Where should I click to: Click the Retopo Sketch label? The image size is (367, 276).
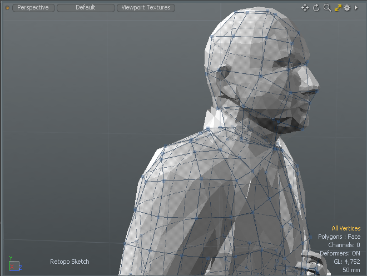(x=70, y=262)
